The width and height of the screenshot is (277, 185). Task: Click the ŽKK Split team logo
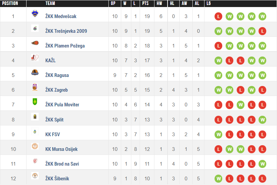pos(35,117)
